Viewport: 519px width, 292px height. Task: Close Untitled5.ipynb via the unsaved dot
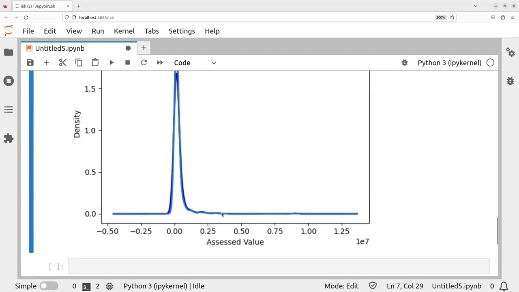(128, 48)
